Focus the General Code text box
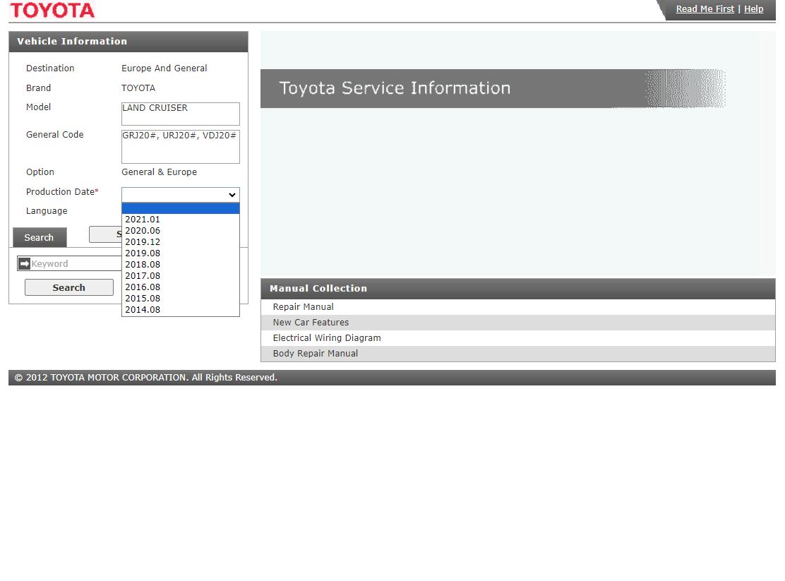 [x=180, y=147]
